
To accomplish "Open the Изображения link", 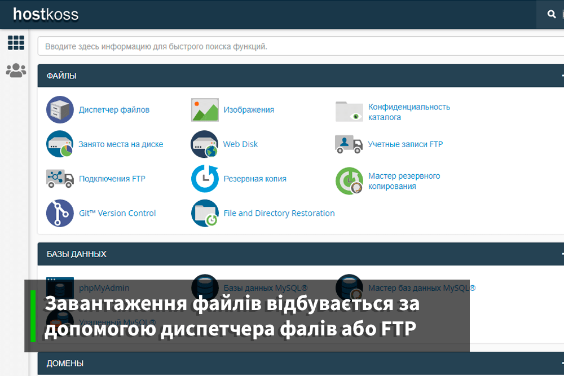I will click(249, 109).
